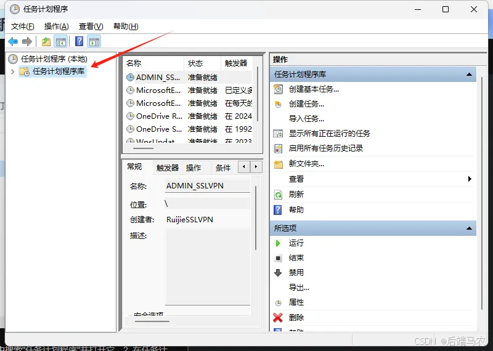Viewport: 493px width, 351px height.
Task: Click the Task Scheduler Library folder icon
Action: click(25, 71)
